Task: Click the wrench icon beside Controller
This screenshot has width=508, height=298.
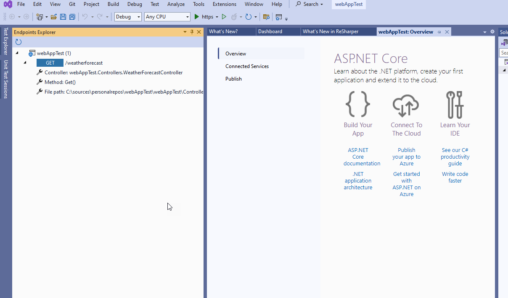Action: tap(40, 72)
